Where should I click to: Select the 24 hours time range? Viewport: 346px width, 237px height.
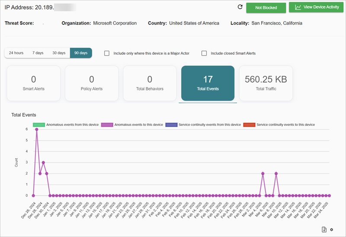coord(16,53)
